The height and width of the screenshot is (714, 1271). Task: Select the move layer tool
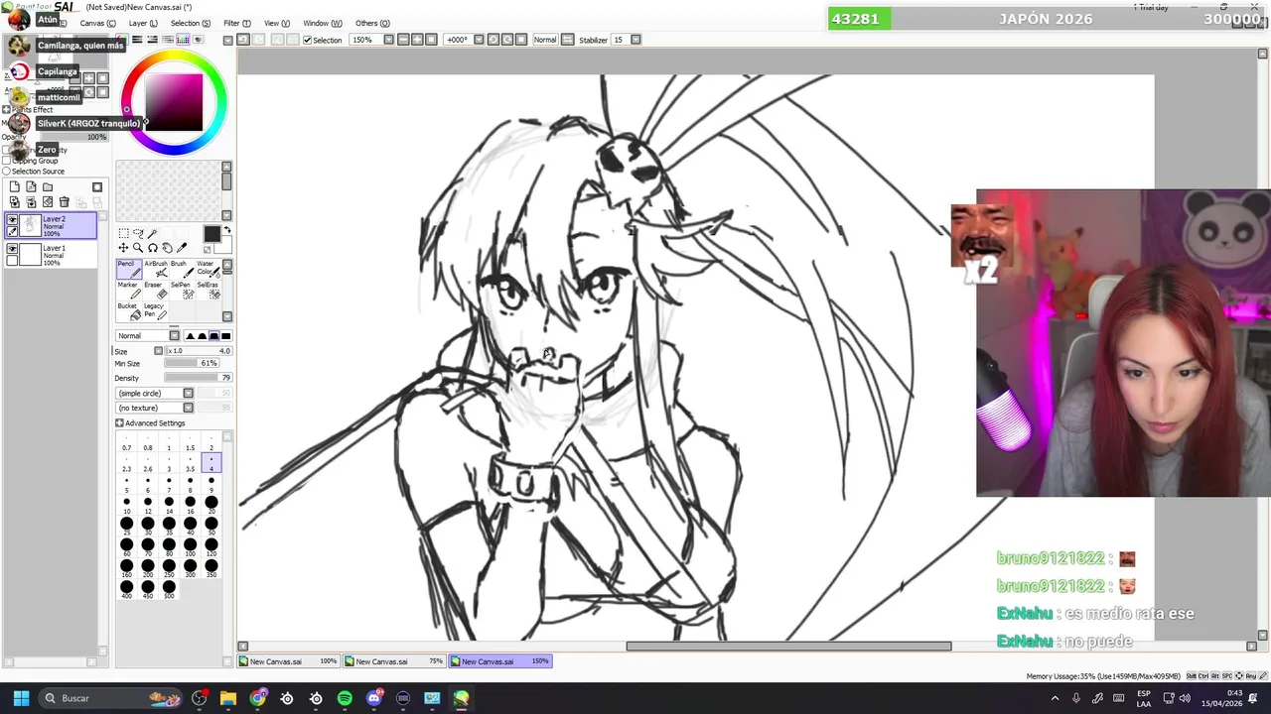coord(123,248)
